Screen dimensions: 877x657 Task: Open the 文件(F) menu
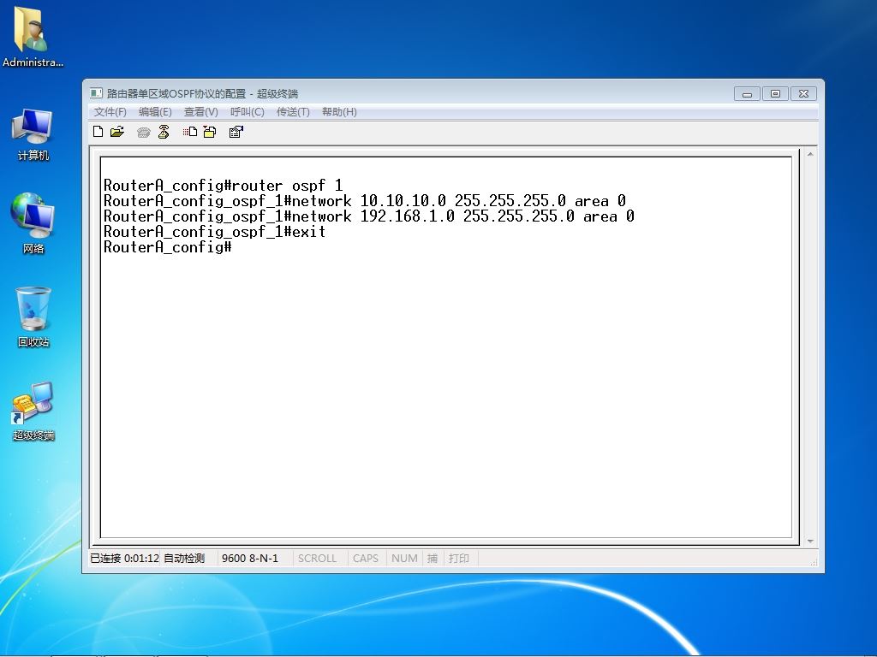(110, 112)
